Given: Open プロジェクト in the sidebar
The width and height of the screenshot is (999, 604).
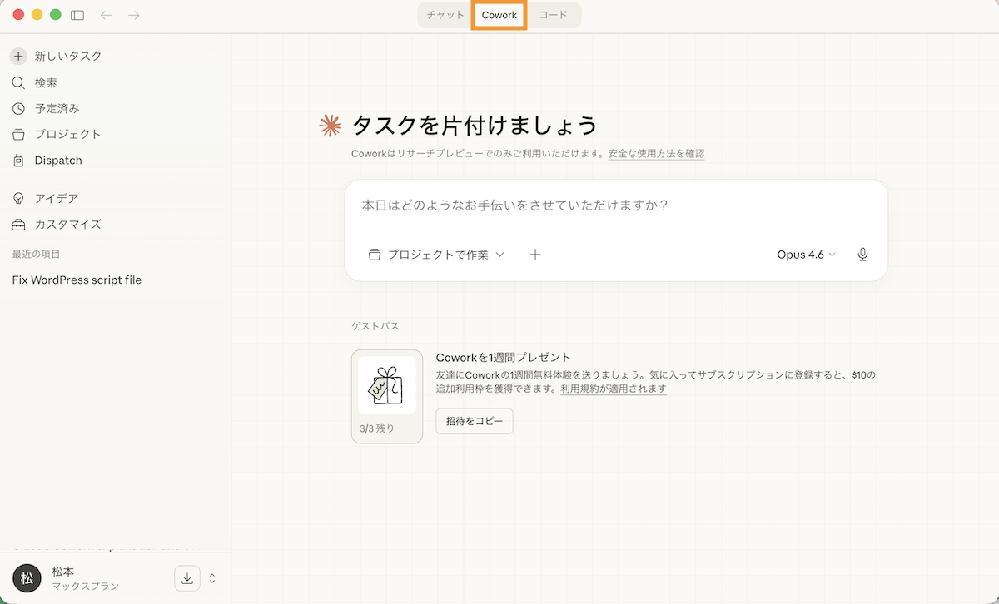Looking at the screenshot, I should pyautogui.click(x=67, y=135).
